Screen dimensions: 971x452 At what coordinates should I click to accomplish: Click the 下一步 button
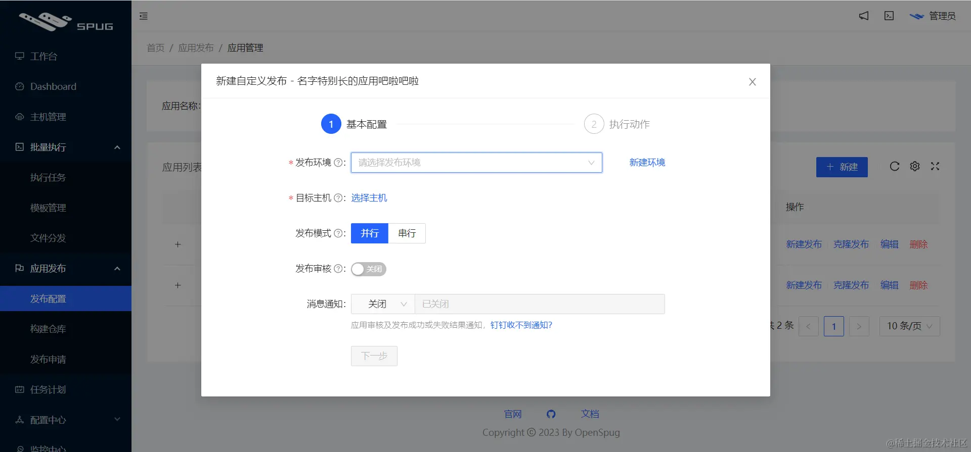point(374,356)
